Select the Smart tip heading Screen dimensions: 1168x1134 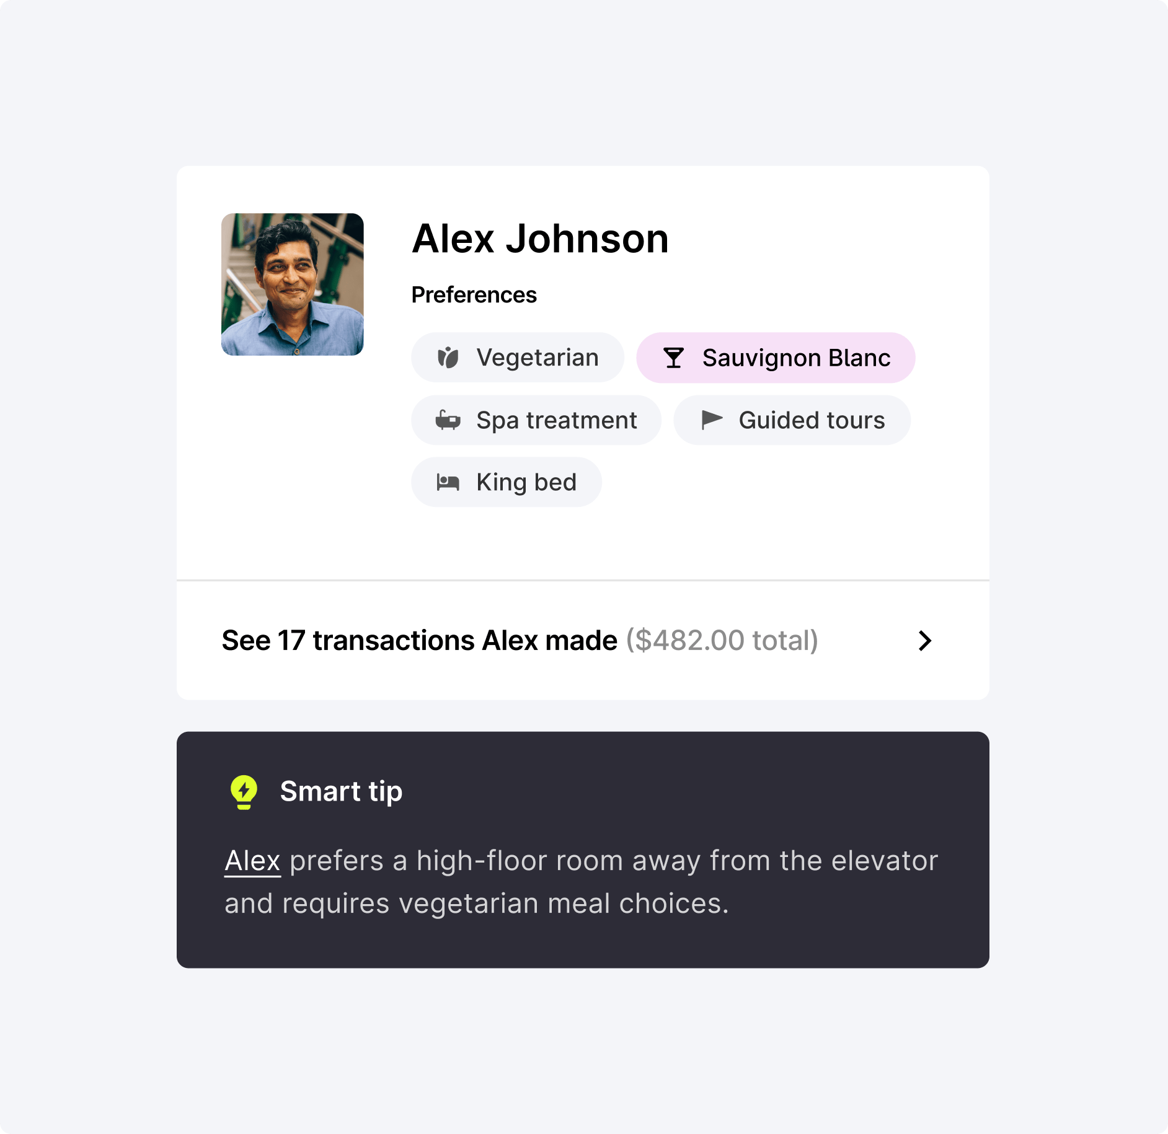[x=341, y=791]
